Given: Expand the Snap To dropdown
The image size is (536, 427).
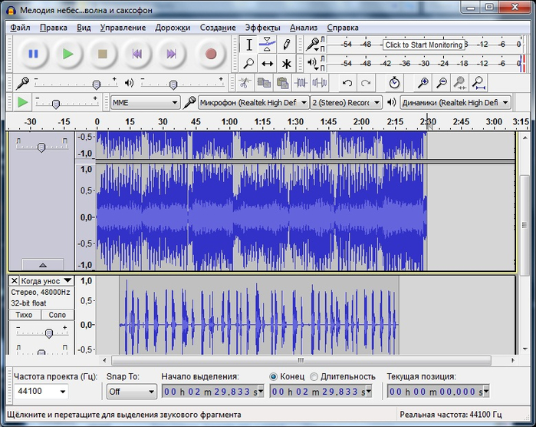Looking at the screenshot, I should pyautogui.click(x=131, y=392).
